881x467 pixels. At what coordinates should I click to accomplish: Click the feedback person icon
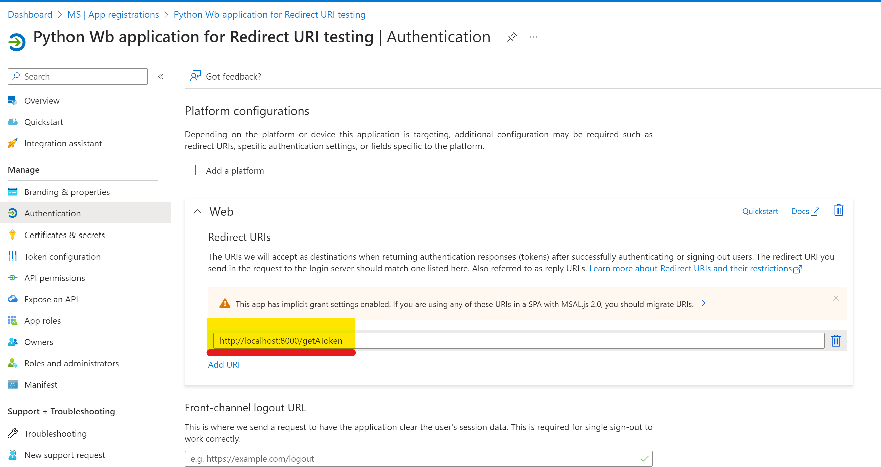pyautogui.click(x=195, y=76)
